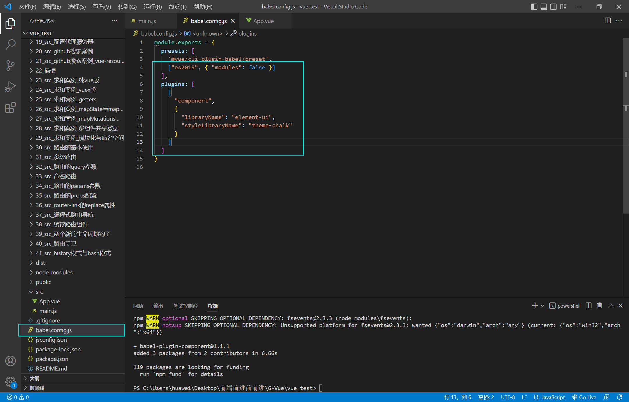The width and height of the screenshot is (629, 402).
Task: Toggle secondary side bar visibility
Action: click(554, 6)
